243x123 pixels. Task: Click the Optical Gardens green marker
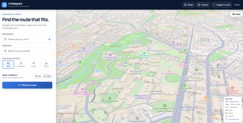tap(185, 85)
